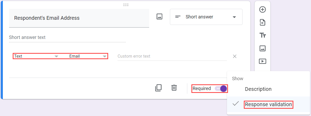Image resolution: width=311 pixels, height=116 pixels.
Task: Toggle the Required switch off
Action: (221, 89)
